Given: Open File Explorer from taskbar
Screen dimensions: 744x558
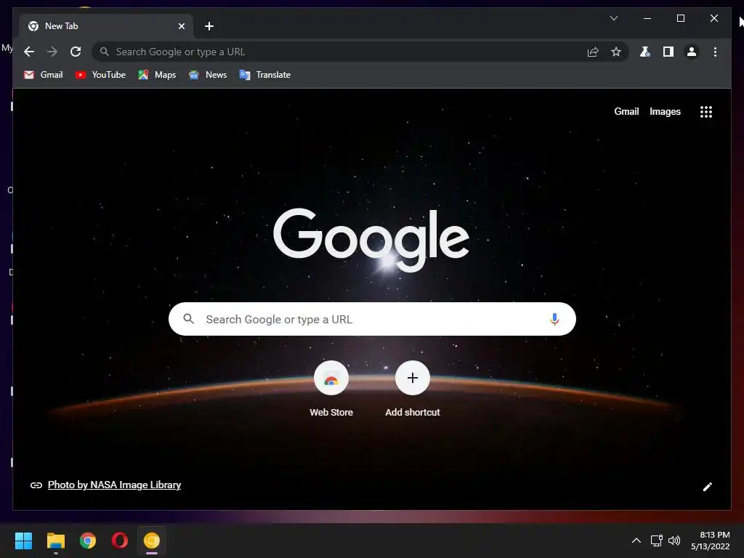Looking at the screenshot, I should click(55, 541).
